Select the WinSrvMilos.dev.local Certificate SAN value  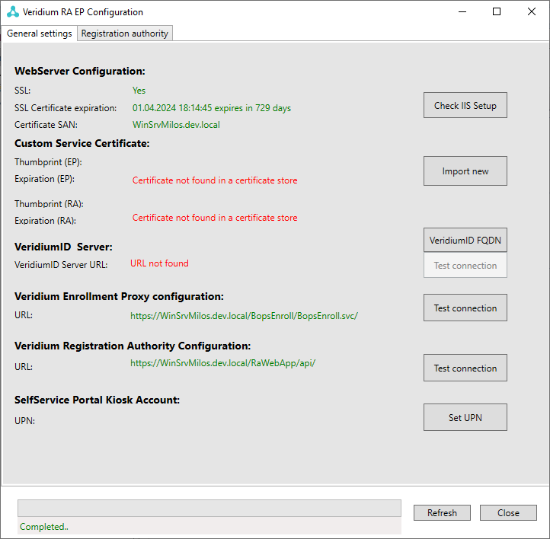[x=176, y=125]
